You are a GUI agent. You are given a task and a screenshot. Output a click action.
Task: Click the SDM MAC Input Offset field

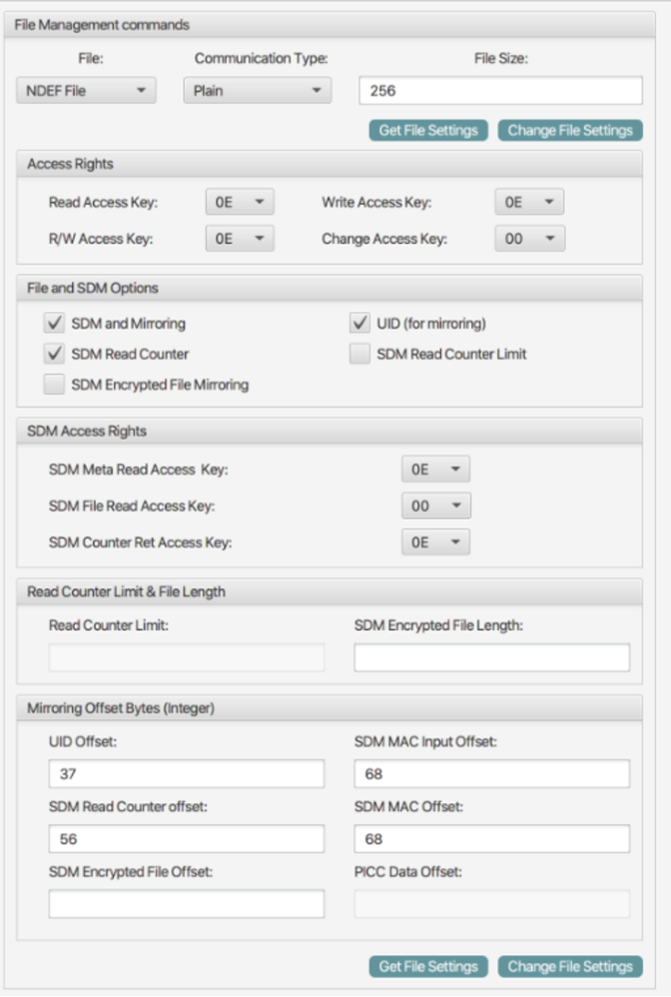click(491, 774)
